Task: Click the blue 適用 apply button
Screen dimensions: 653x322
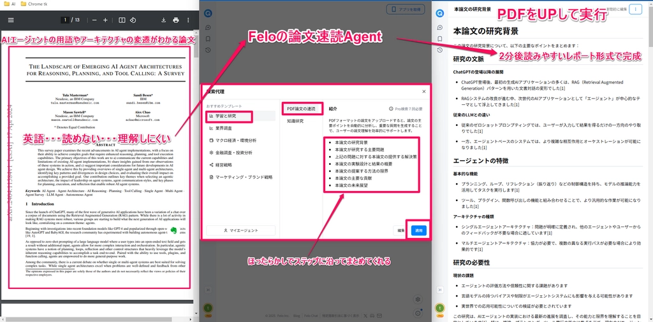Action: (x=418, y=230)
